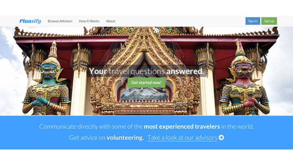
Task: Click the circled arrow icon beside advisors link
Action: click(221, 137)
